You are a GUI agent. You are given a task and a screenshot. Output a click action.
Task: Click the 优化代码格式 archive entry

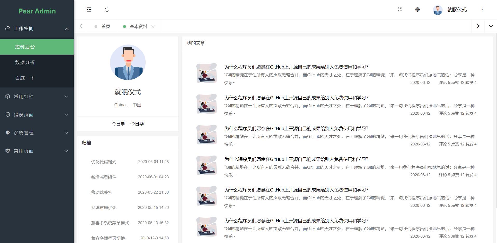click(x=104, y=162)
